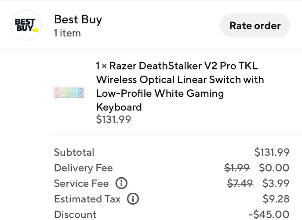Select the Service Fee label
This screenshot has width=302, height=220.
pyautogui.click(x=81, y=183)
